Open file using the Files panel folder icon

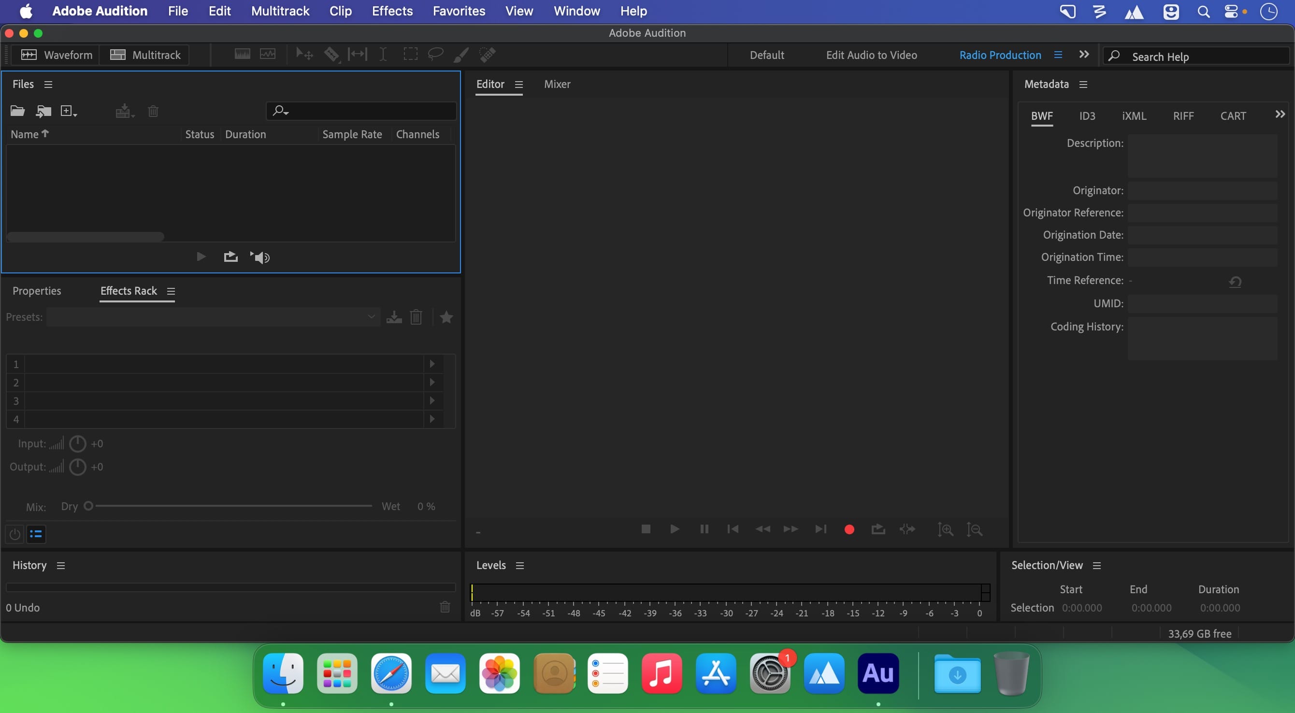coord(17,111)
